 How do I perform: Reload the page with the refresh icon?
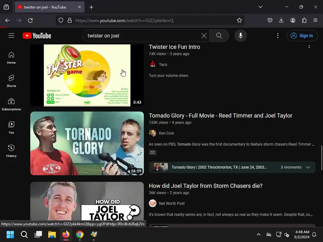click(30, 20)
